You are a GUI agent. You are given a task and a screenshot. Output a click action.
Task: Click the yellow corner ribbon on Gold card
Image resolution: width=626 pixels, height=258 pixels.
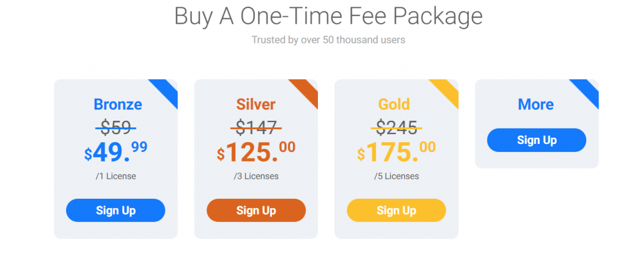[x=447, y=90]
